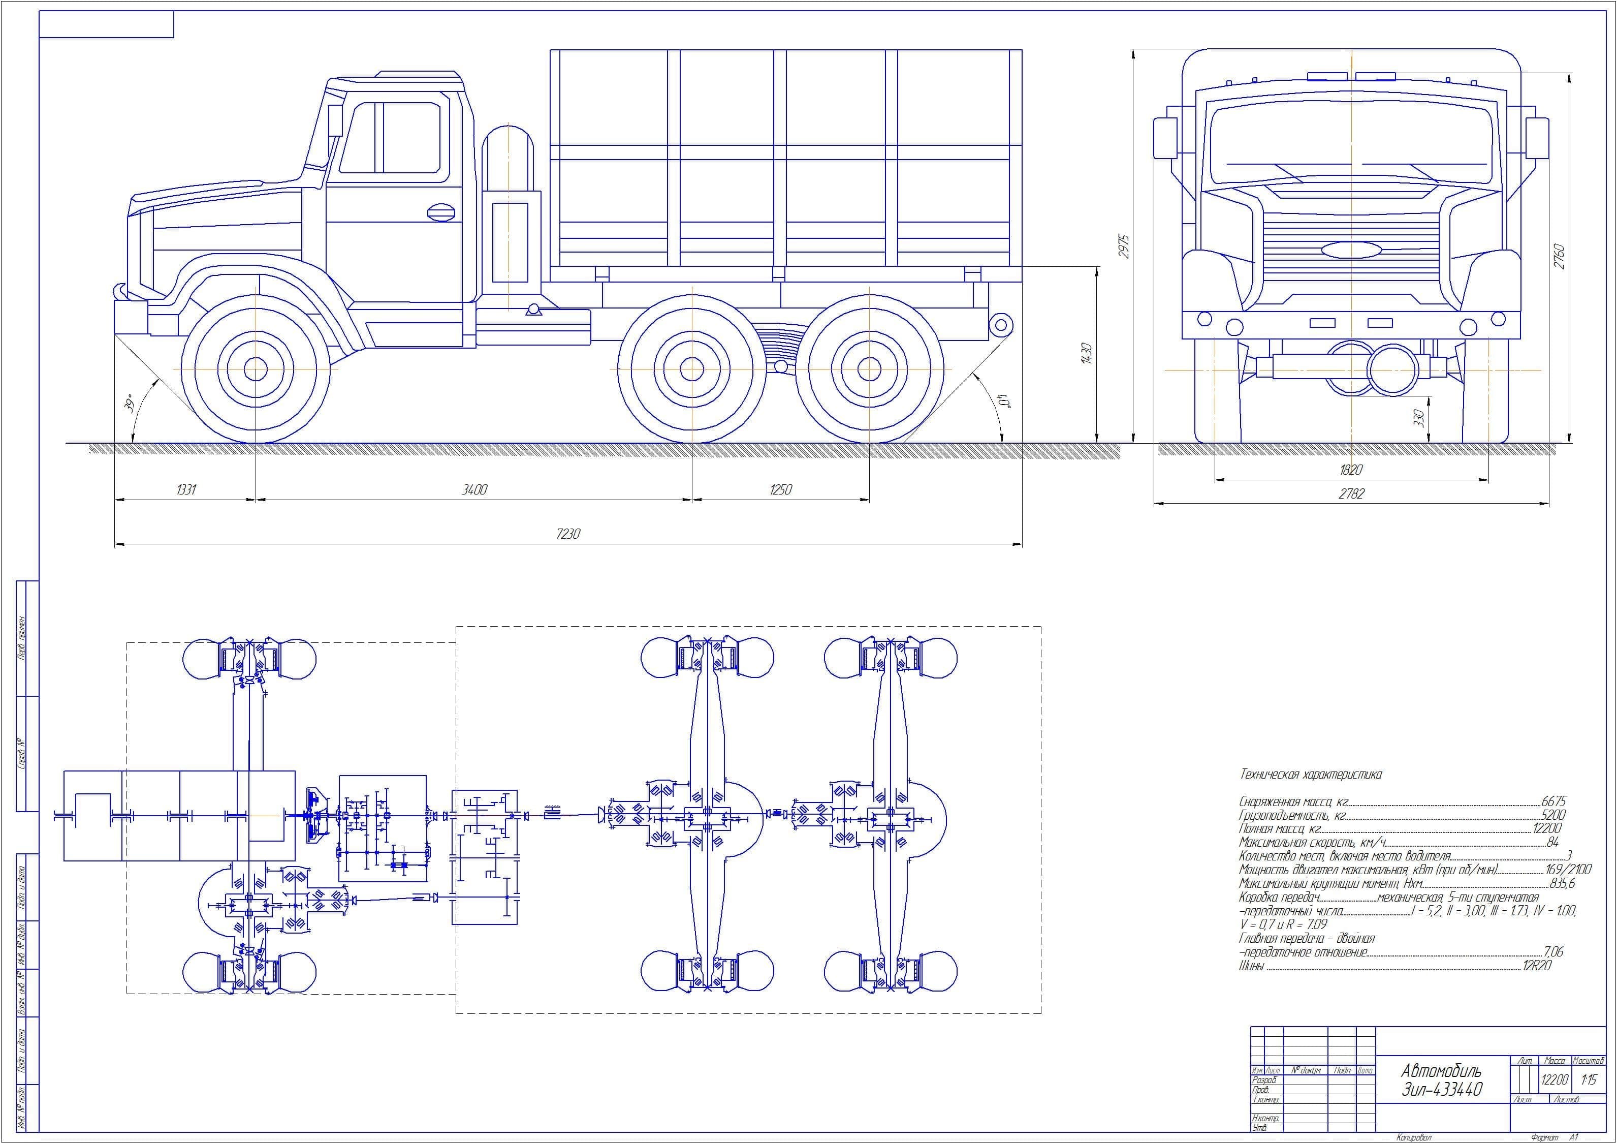Select the 7230 overall length dimension

568,534
